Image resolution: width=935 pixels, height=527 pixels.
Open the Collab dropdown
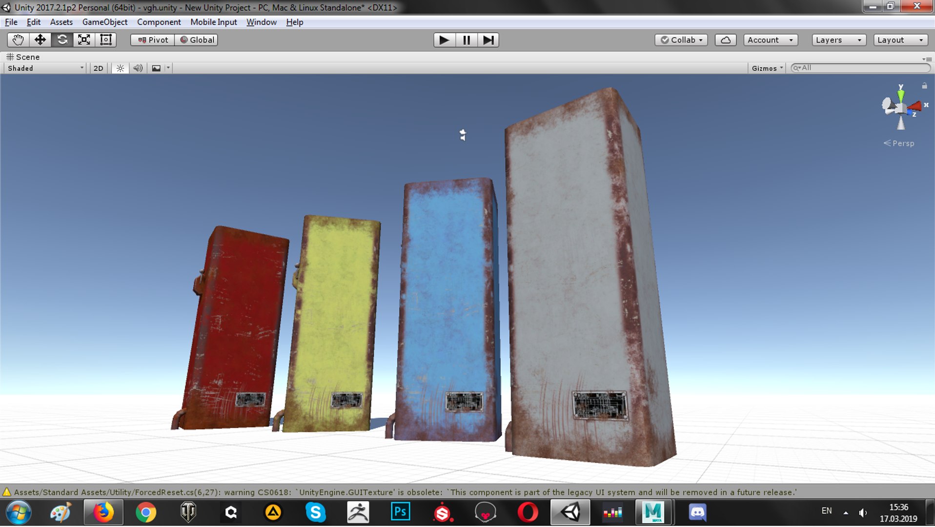(x=681, y=40)
